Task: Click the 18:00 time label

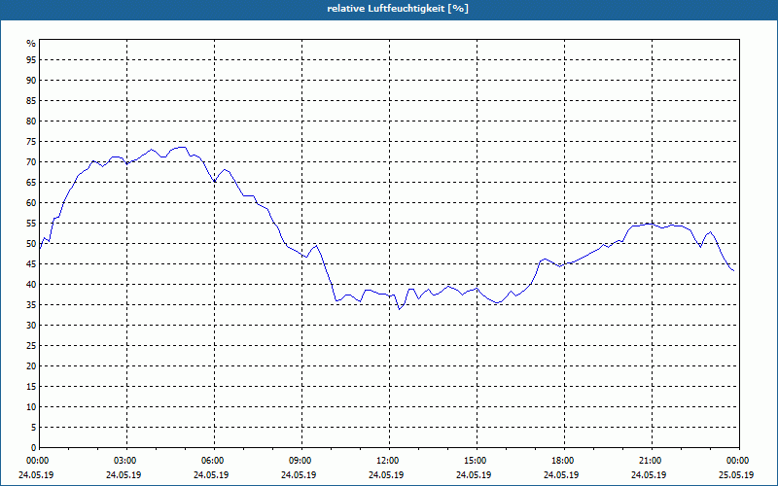Action: click(x=564, y=461)
